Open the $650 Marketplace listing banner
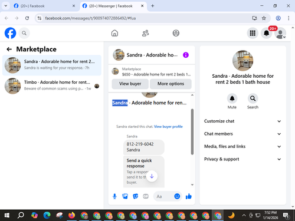The height and width of the screenshot is (221, 295). (x=152, y=71)
